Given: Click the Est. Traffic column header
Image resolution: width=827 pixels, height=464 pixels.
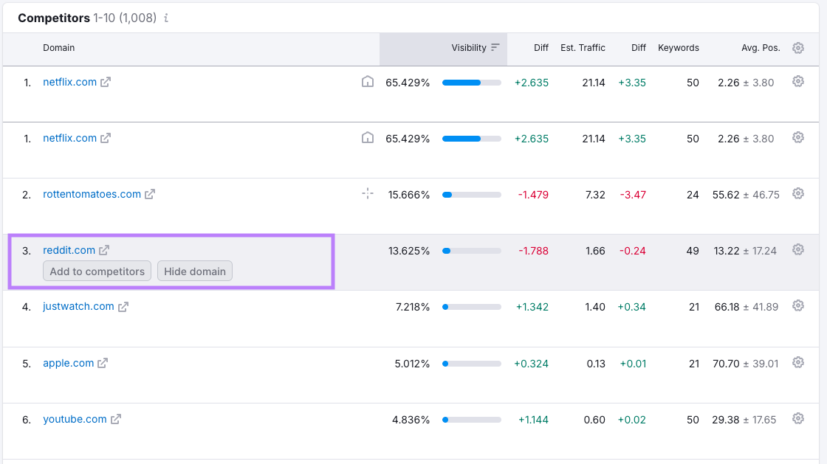Looking at the screenshot, I should 583,48.
